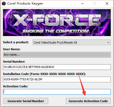
Task: Click the "Corel Products Keygen" title text
Action: point(25,3)
